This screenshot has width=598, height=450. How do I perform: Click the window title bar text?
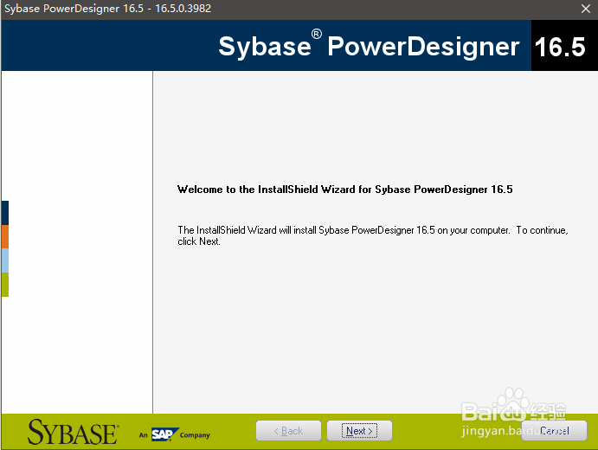tap(107, 9)
